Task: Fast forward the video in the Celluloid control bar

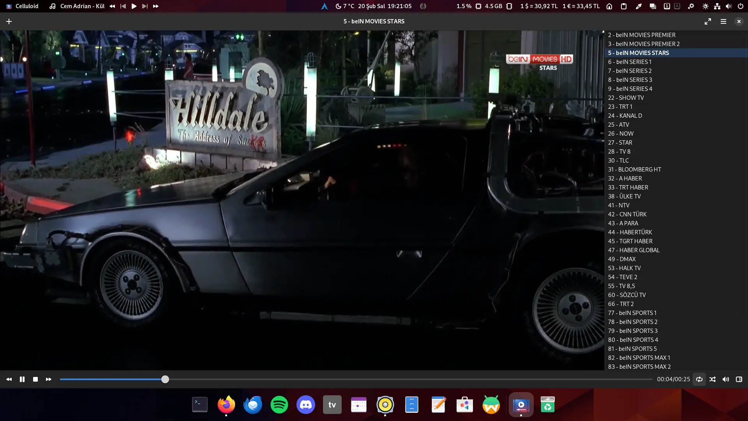Action: [x=49, y=379]
